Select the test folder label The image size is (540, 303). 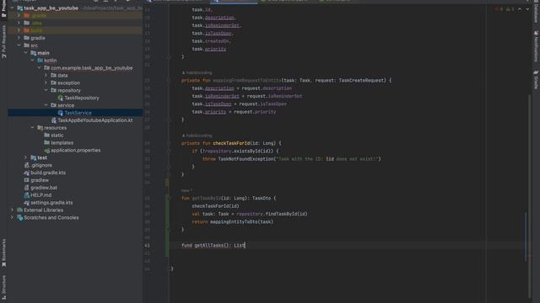(x=42, y=157)
